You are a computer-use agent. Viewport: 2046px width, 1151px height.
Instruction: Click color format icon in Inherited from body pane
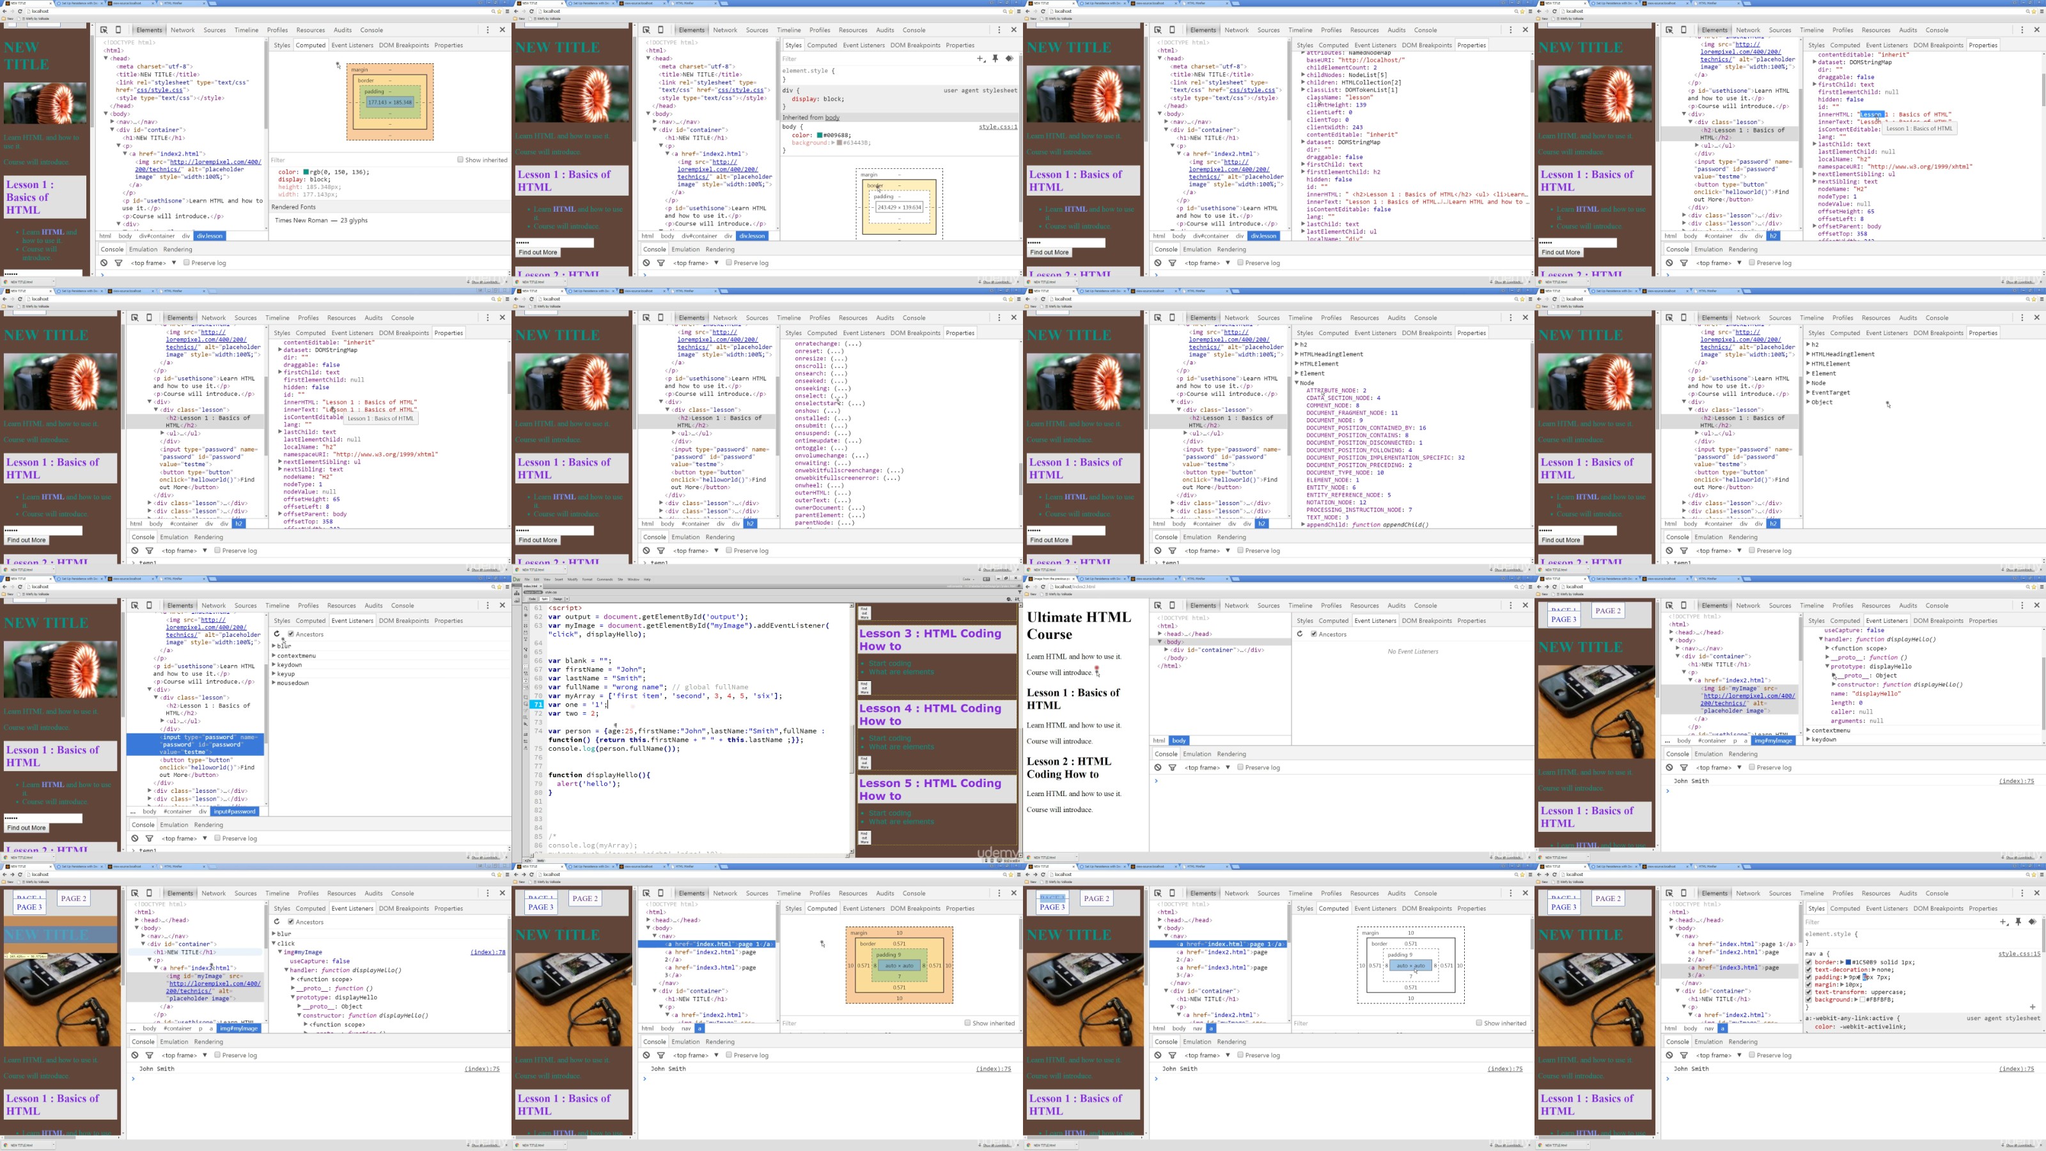click(x=1010, y=59)
